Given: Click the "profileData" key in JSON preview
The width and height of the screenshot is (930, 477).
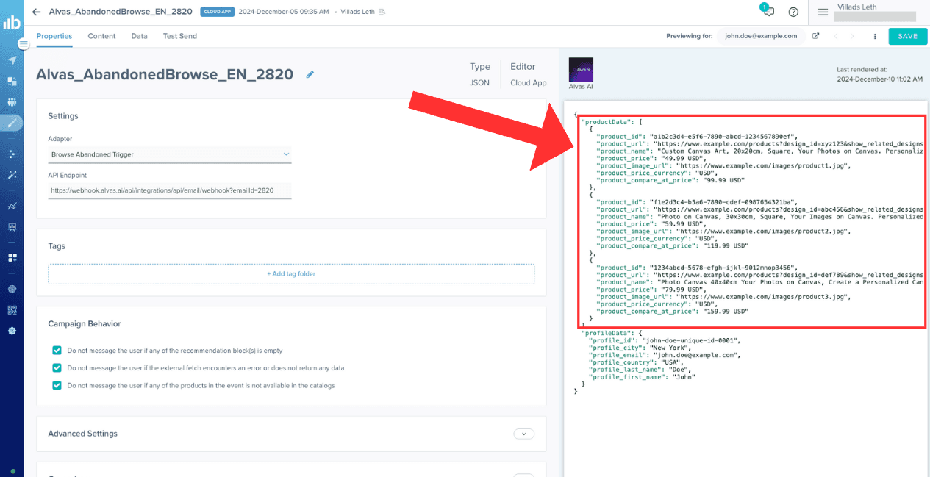Looking at the screenshot, I should pyautogui.click(x=607, y=333).
